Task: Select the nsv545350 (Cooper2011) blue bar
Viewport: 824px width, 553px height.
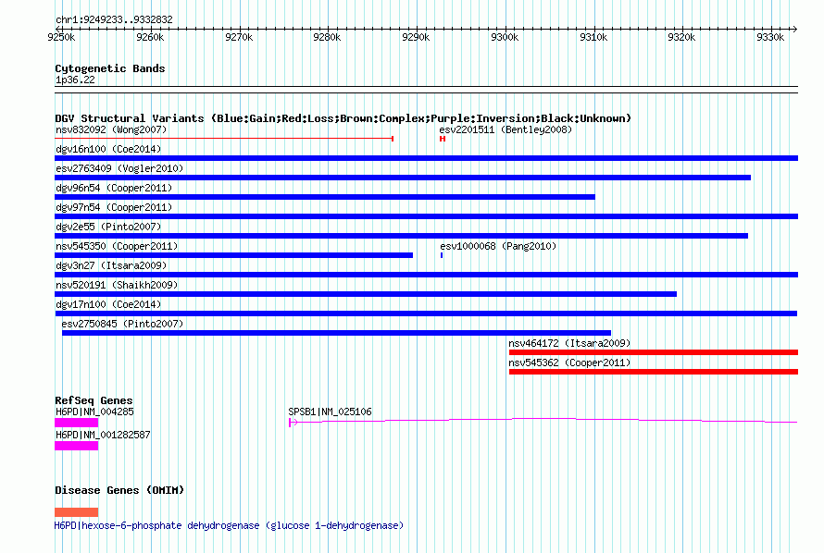Action: 234,255
